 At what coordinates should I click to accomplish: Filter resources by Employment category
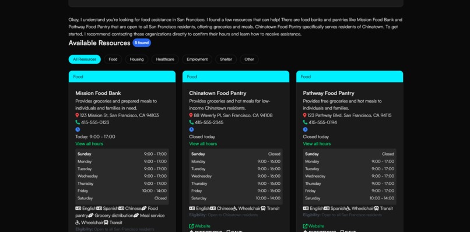click(197, 59)
